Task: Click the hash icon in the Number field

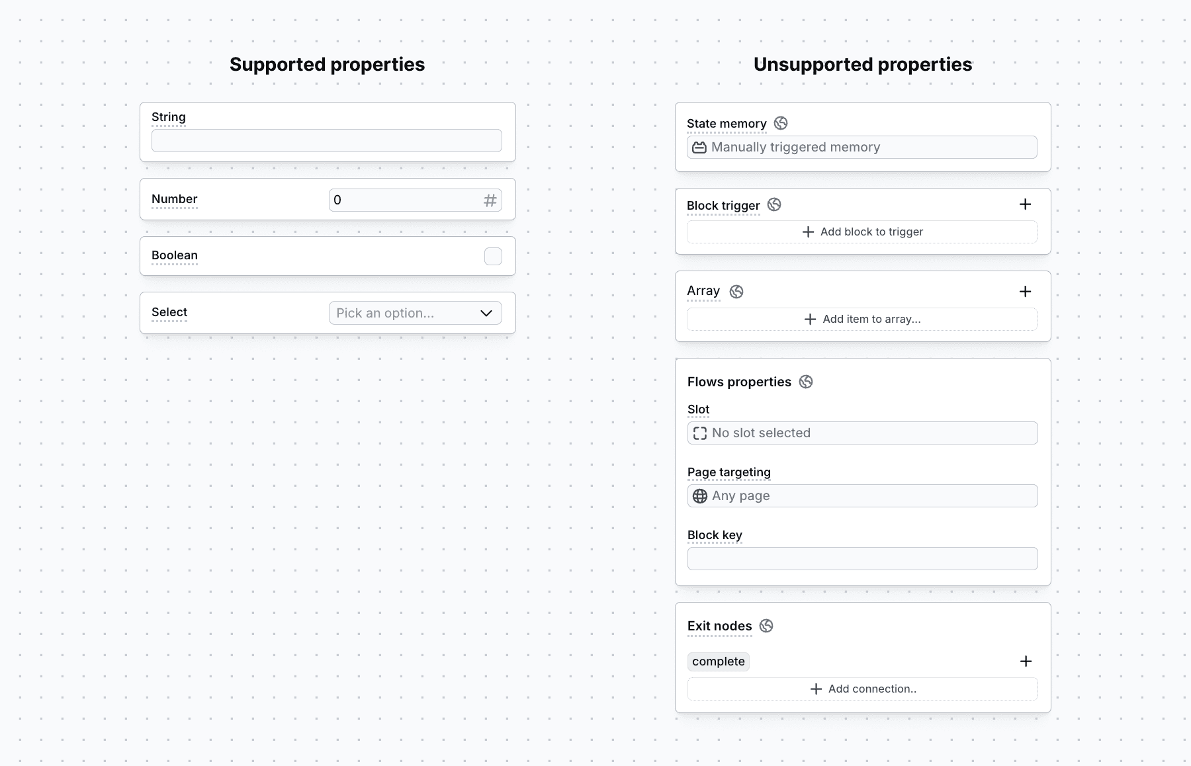Action: [490, 200]
